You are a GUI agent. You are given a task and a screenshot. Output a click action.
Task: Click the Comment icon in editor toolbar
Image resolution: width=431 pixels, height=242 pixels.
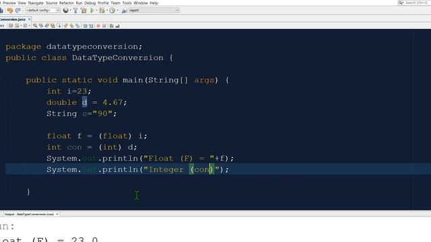click(111, 26)
